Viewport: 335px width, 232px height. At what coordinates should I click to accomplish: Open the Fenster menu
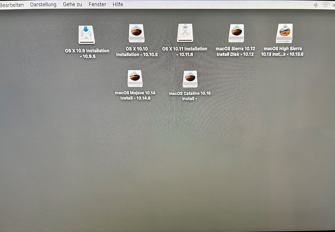tap(97, 4)
